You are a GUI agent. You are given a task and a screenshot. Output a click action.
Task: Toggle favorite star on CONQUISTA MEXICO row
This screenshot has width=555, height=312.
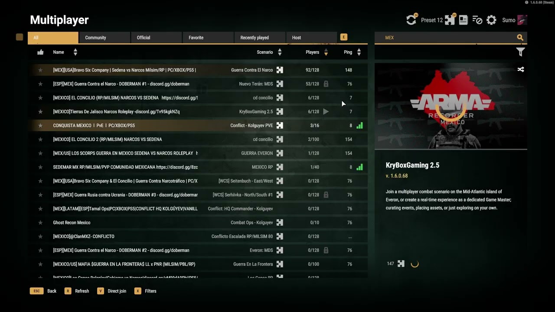point(40,125)
